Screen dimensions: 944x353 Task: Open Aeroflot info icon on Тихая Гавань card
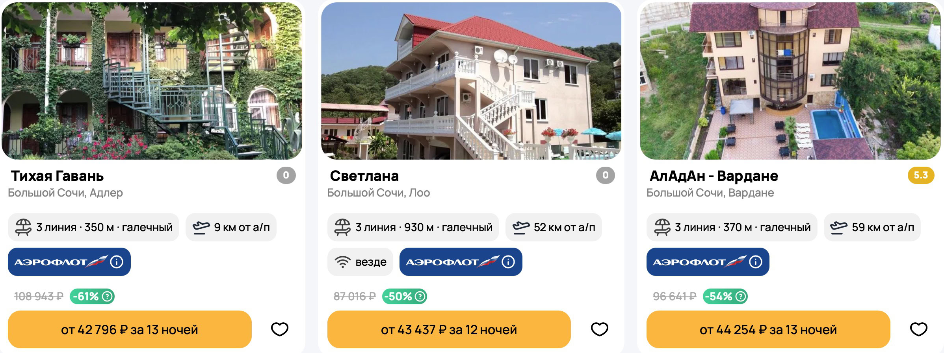click(117, 262)
